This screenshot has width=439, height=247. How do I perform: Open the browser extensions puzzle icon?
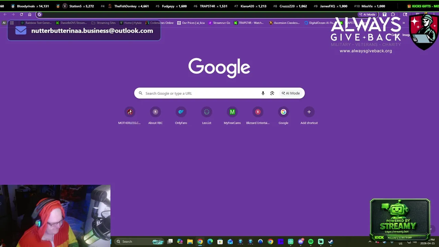(393, 14)
